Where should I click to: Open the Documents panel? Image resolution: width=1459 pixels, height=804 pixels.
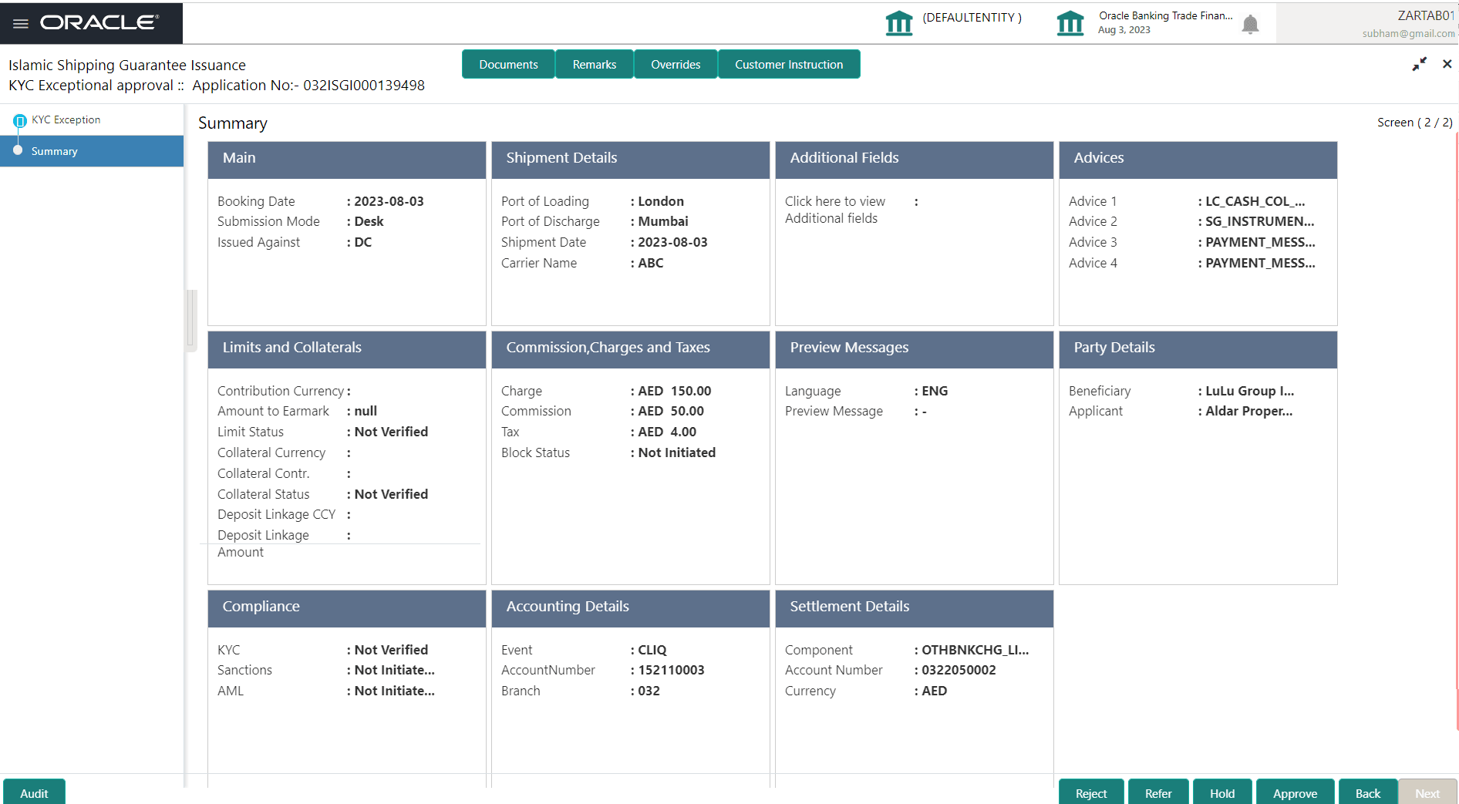click(508, 64)
